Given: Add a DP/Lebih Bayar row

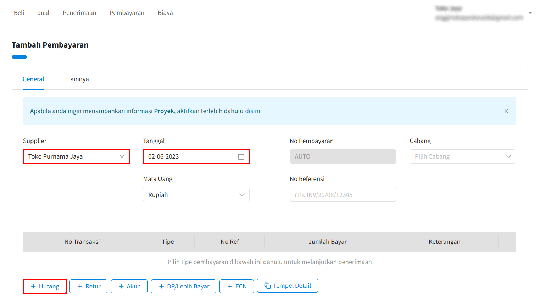Looking at the screenshot, I should click(x=184, y=286).
